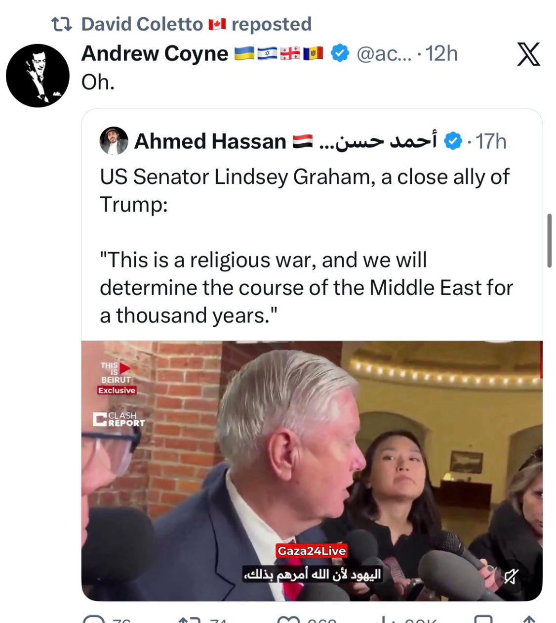Play the Lindsey Graham video
This screenshot has height=623, width=556.
[312, 471]
